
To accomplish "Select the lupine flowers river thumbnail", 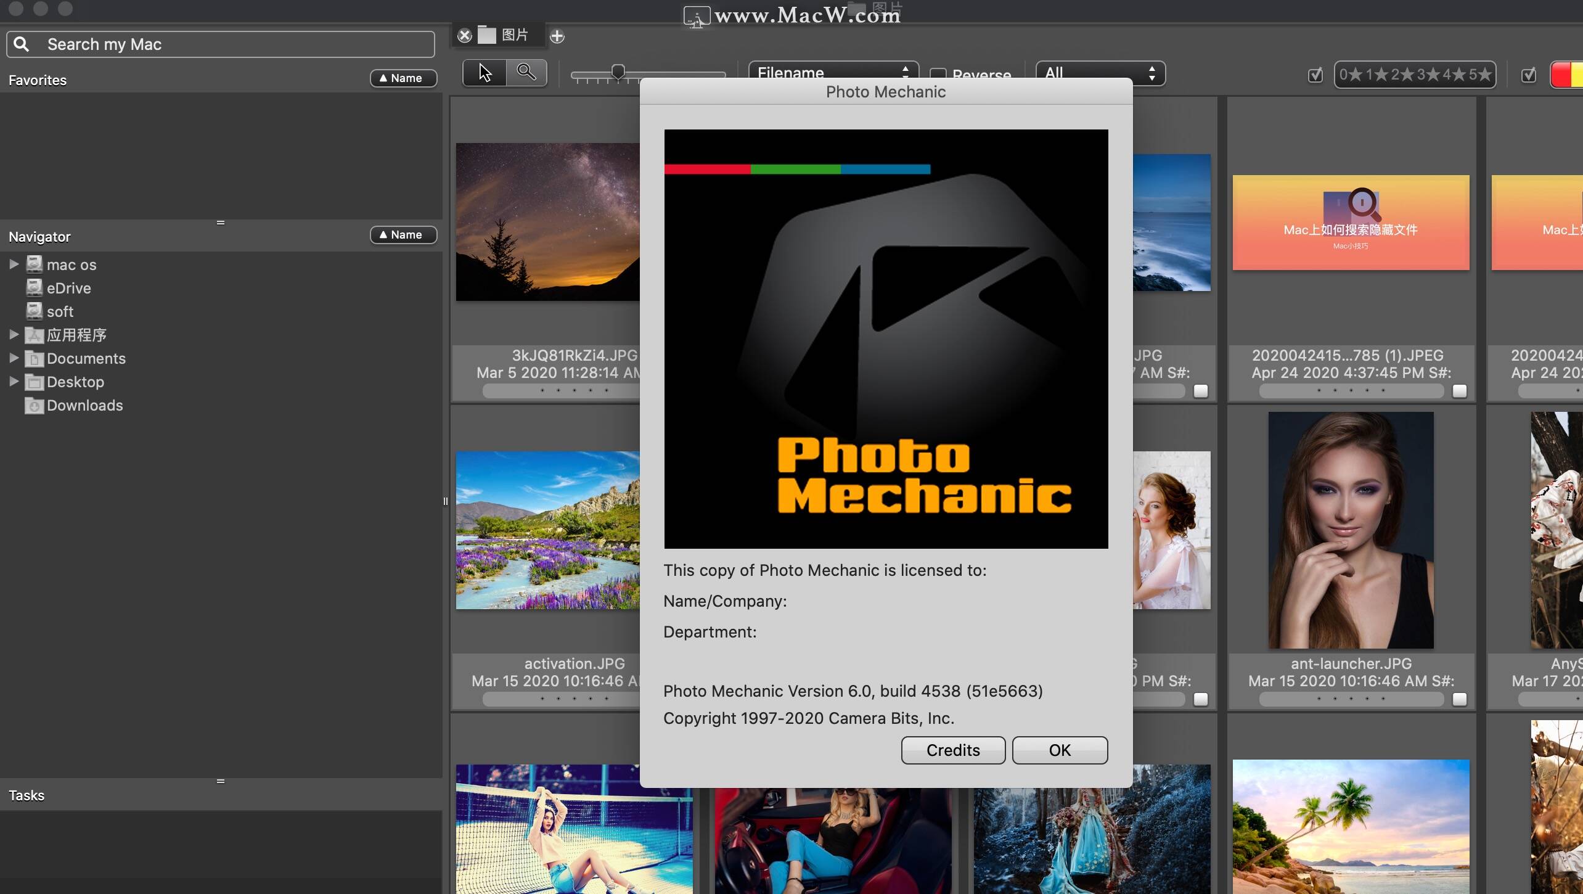I will click(547, 530).
